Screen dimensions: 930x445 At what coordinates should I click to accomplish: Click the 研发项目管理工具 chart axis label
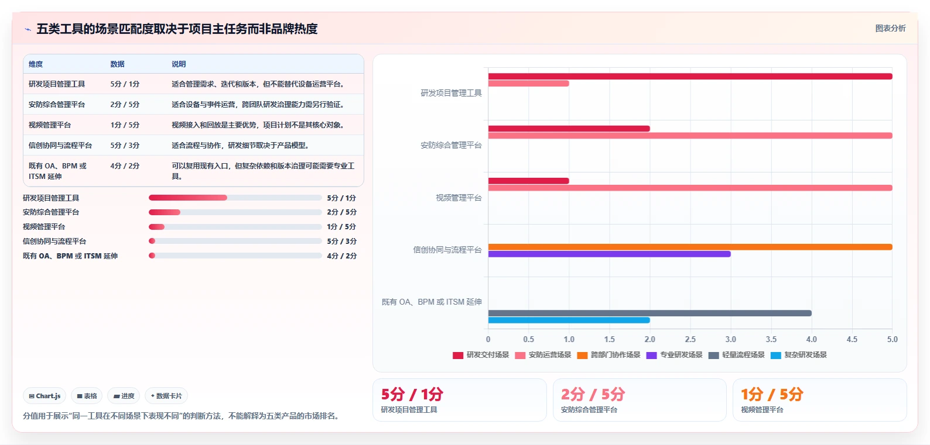point(451,93)
